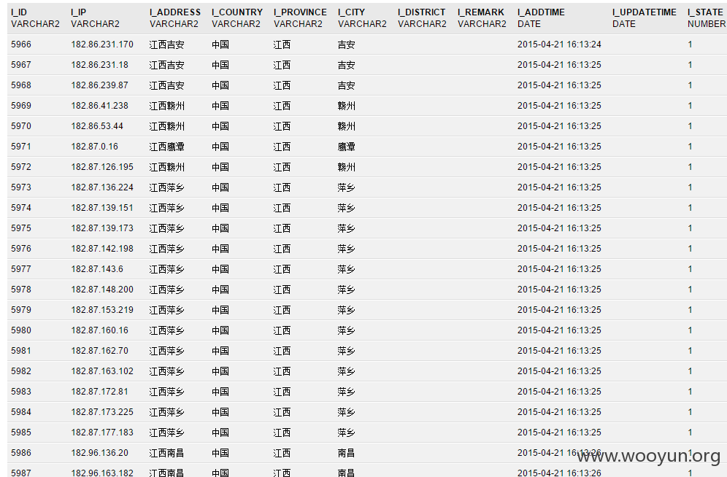Click ID cell 5966

21,44
